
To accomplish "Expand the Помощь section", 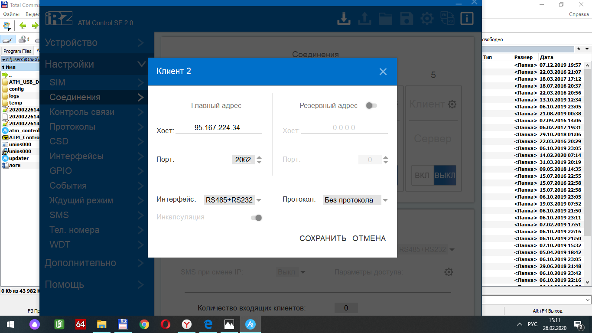I will [x=141, y=284].
